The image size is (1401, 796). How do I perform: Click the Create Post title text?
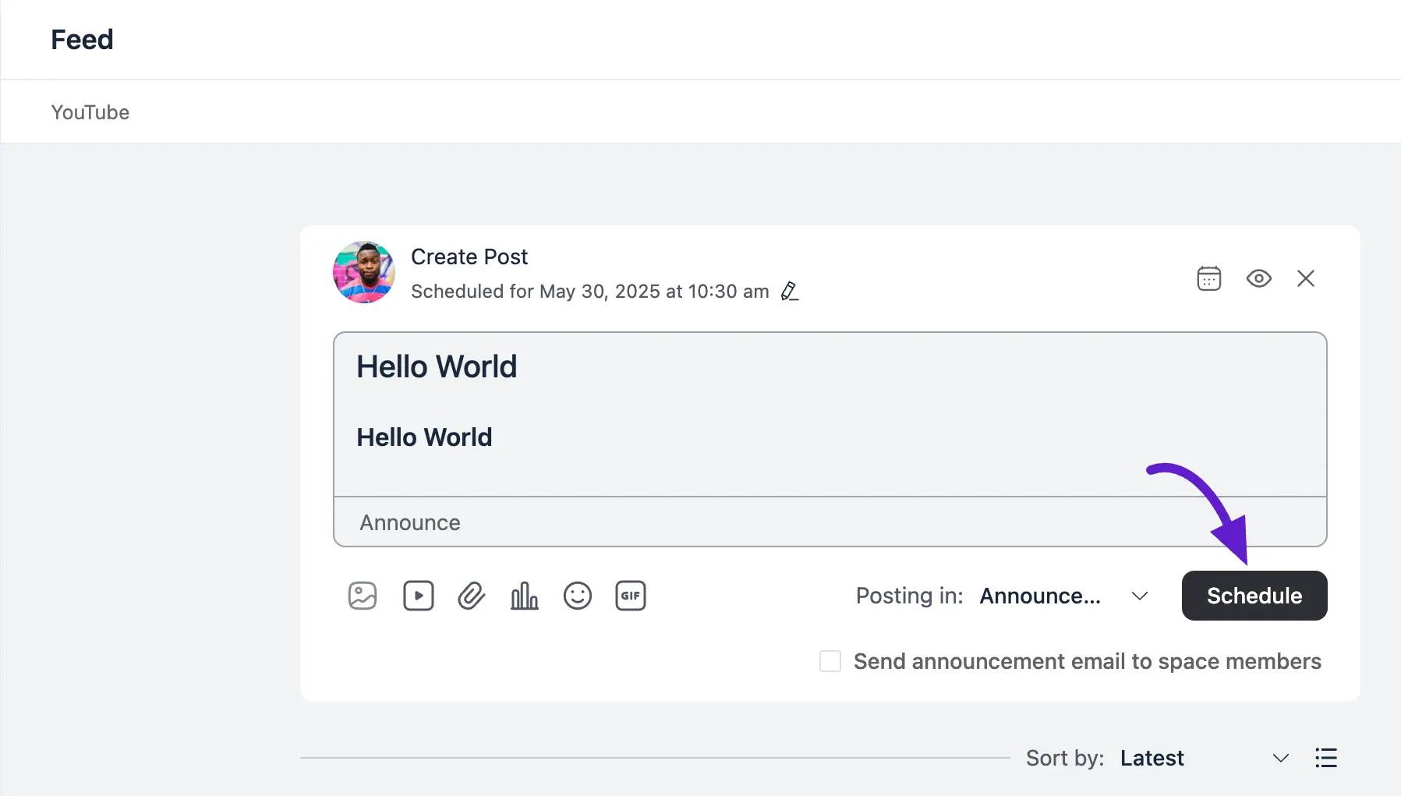(x=469, y=256)
